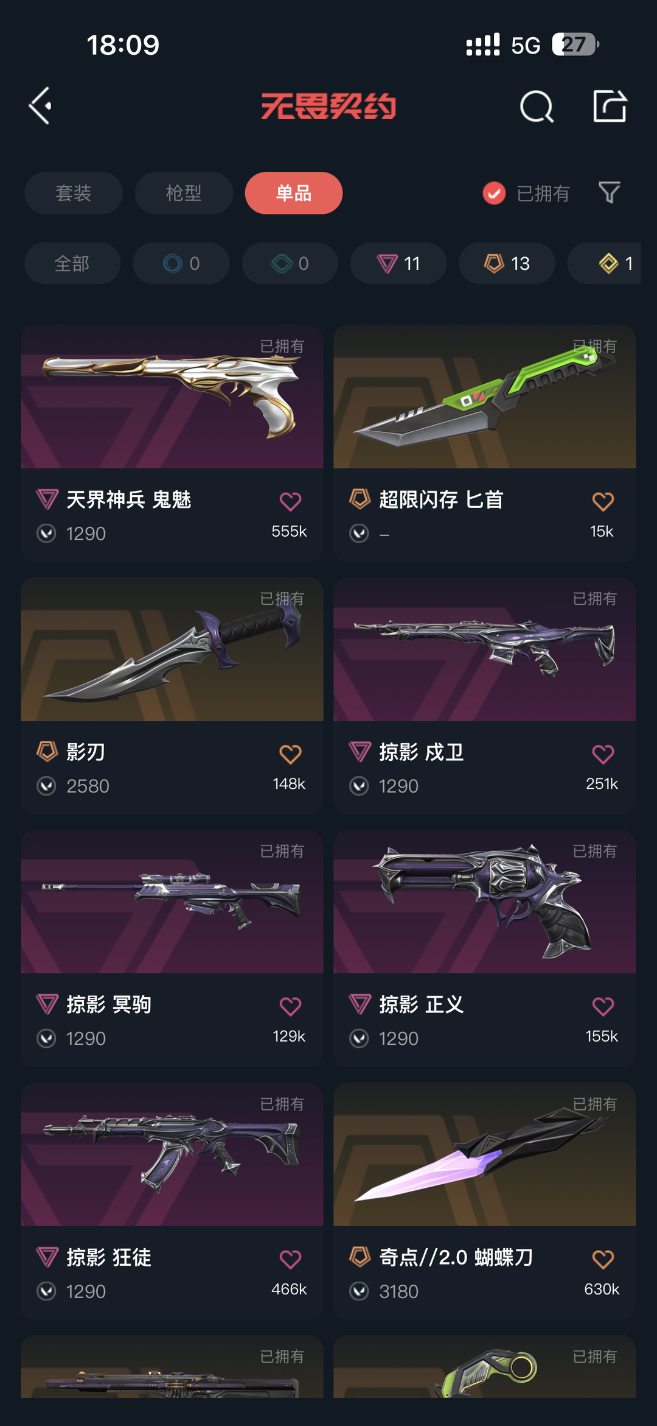This screenshot has width=657, height=1426.
Task: Open 掠影 正义 revolver thumbnail
Action: (485, 902)
